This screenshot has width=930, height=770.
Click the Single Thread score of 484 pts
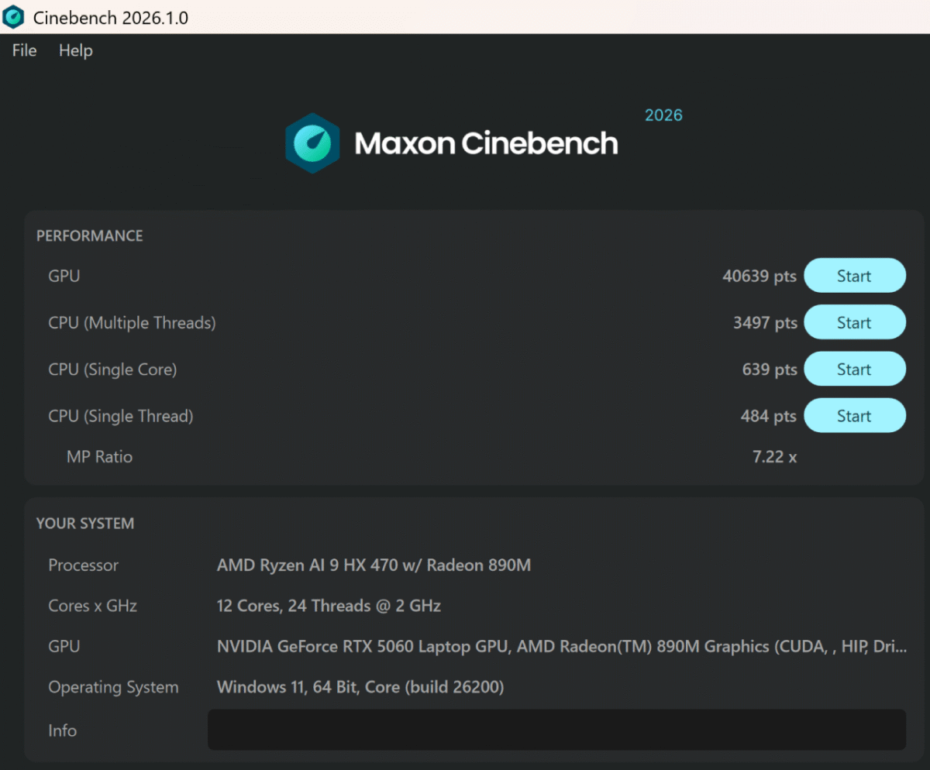click(768, 416)
